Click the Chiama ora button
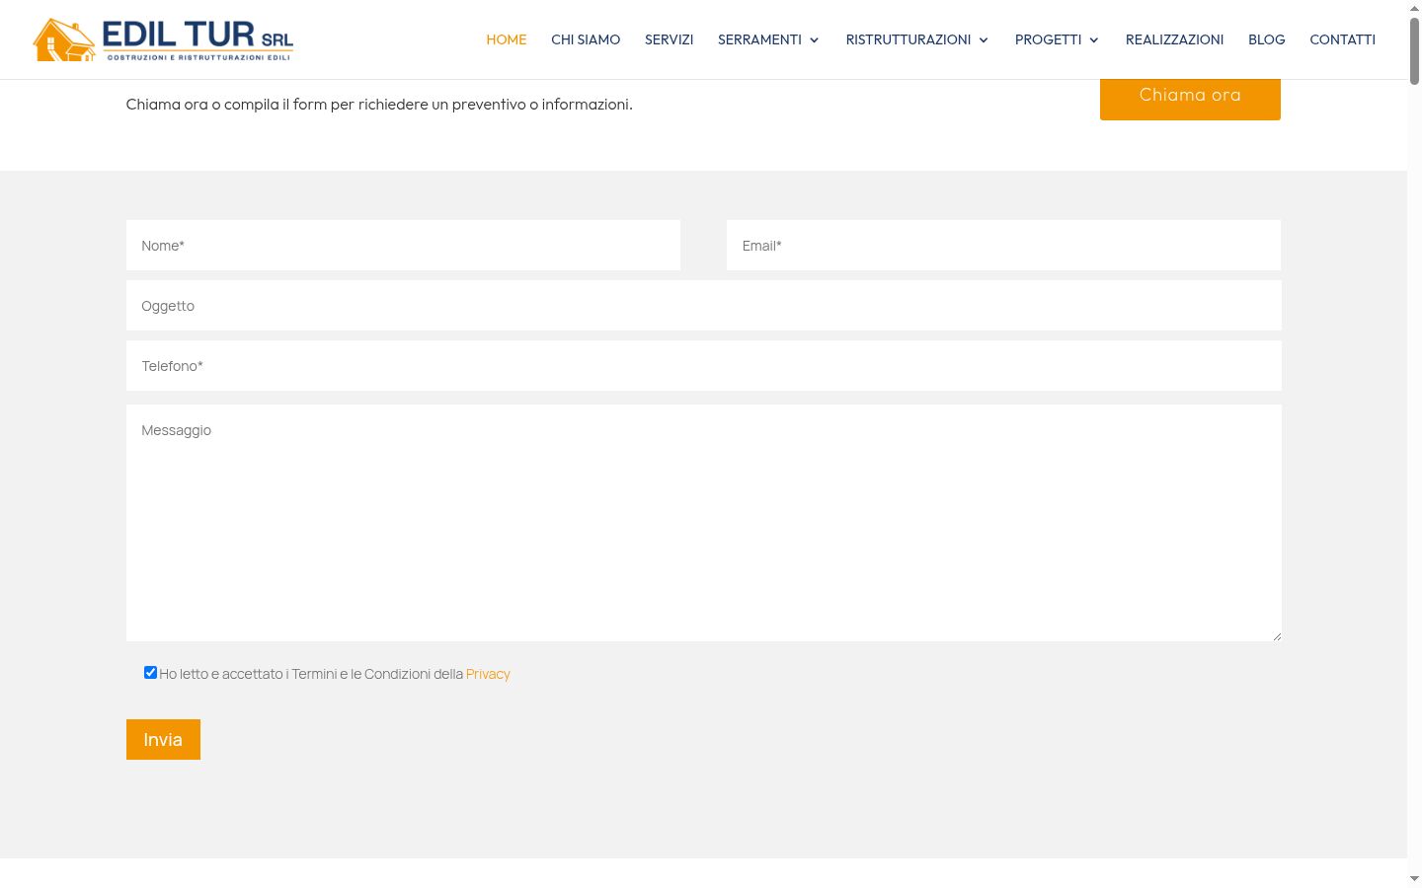Viewport: 1422px width, 888px height. pyautogui.click(x=1190, y=97)
